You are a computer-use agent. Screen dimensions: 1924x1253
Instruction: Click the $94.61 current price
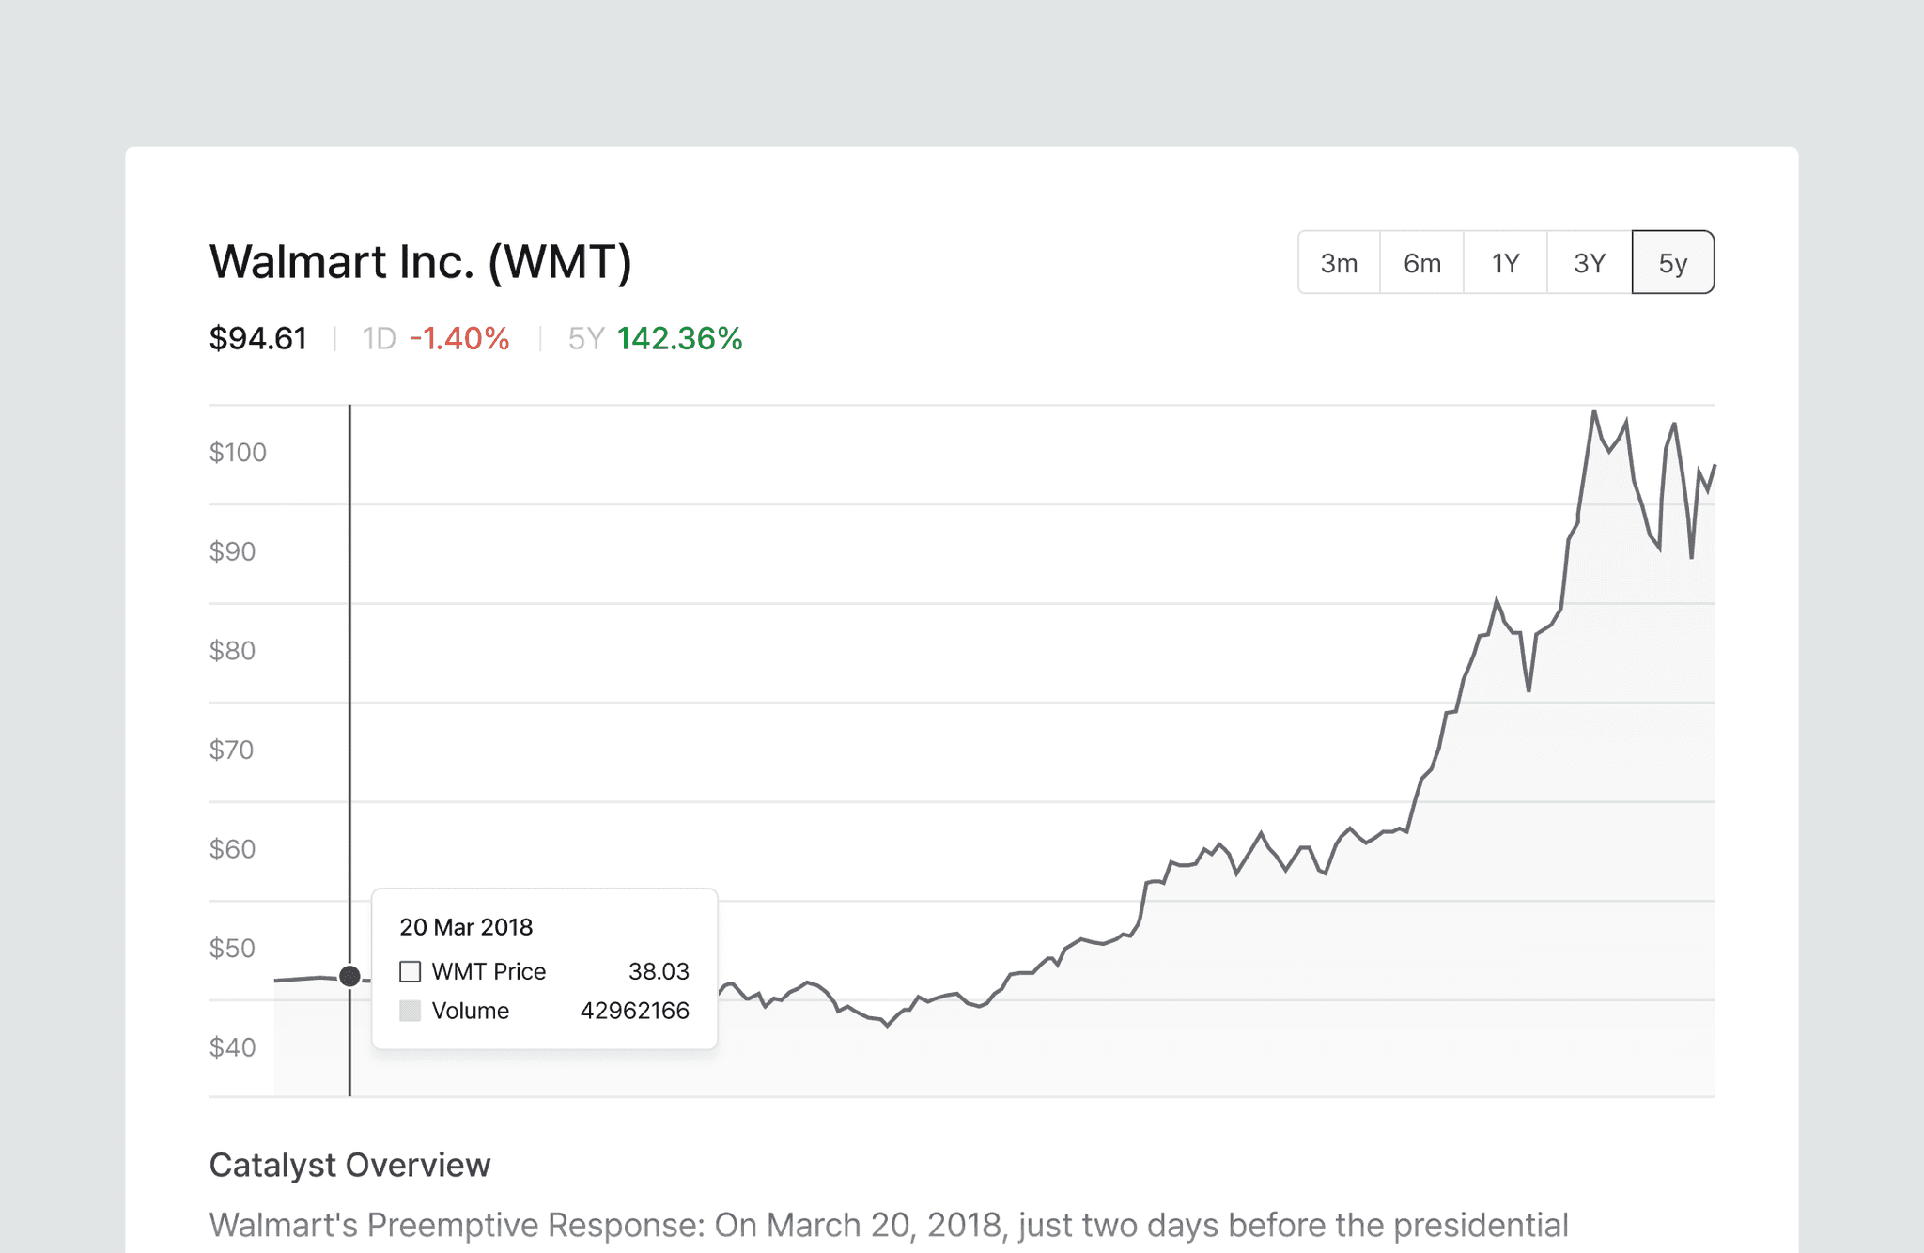258,338
